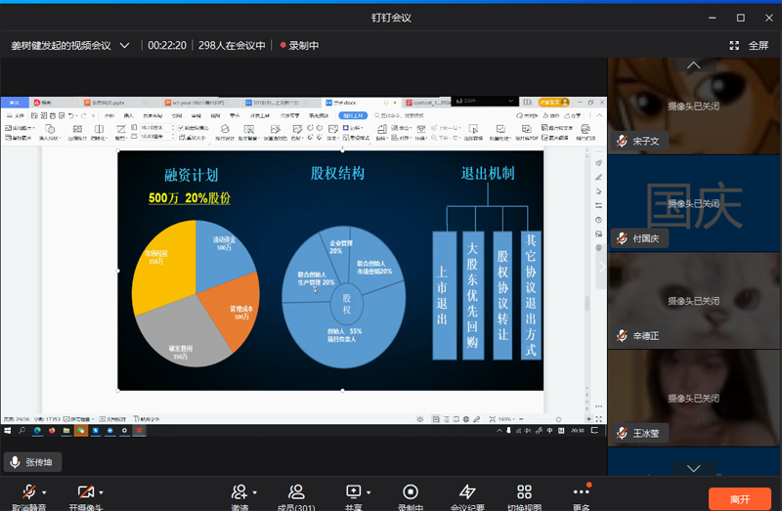Click the 取消静音 unmute microphone icon
This screenshot has width=782, height=511.
coord(28,491)
